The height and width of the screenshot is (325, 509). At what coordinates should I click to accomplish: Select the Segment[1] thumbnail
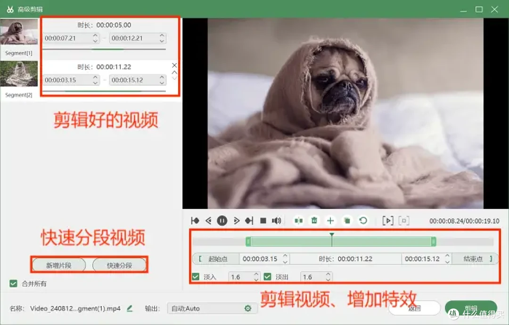coord(19,32)
